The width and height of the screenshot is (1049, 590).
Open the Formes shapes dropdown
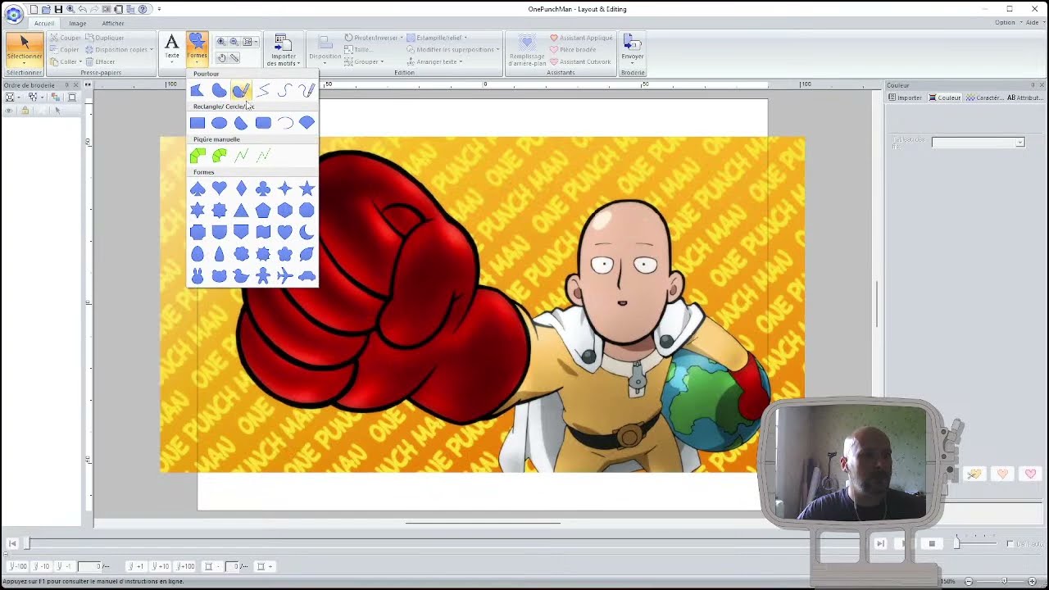click(197, 48)
